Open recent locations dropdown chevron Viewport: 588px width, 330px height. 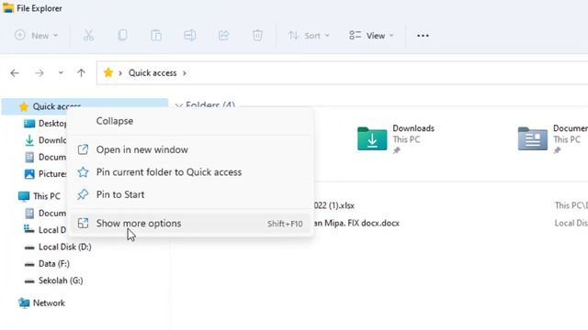(61, 73)
